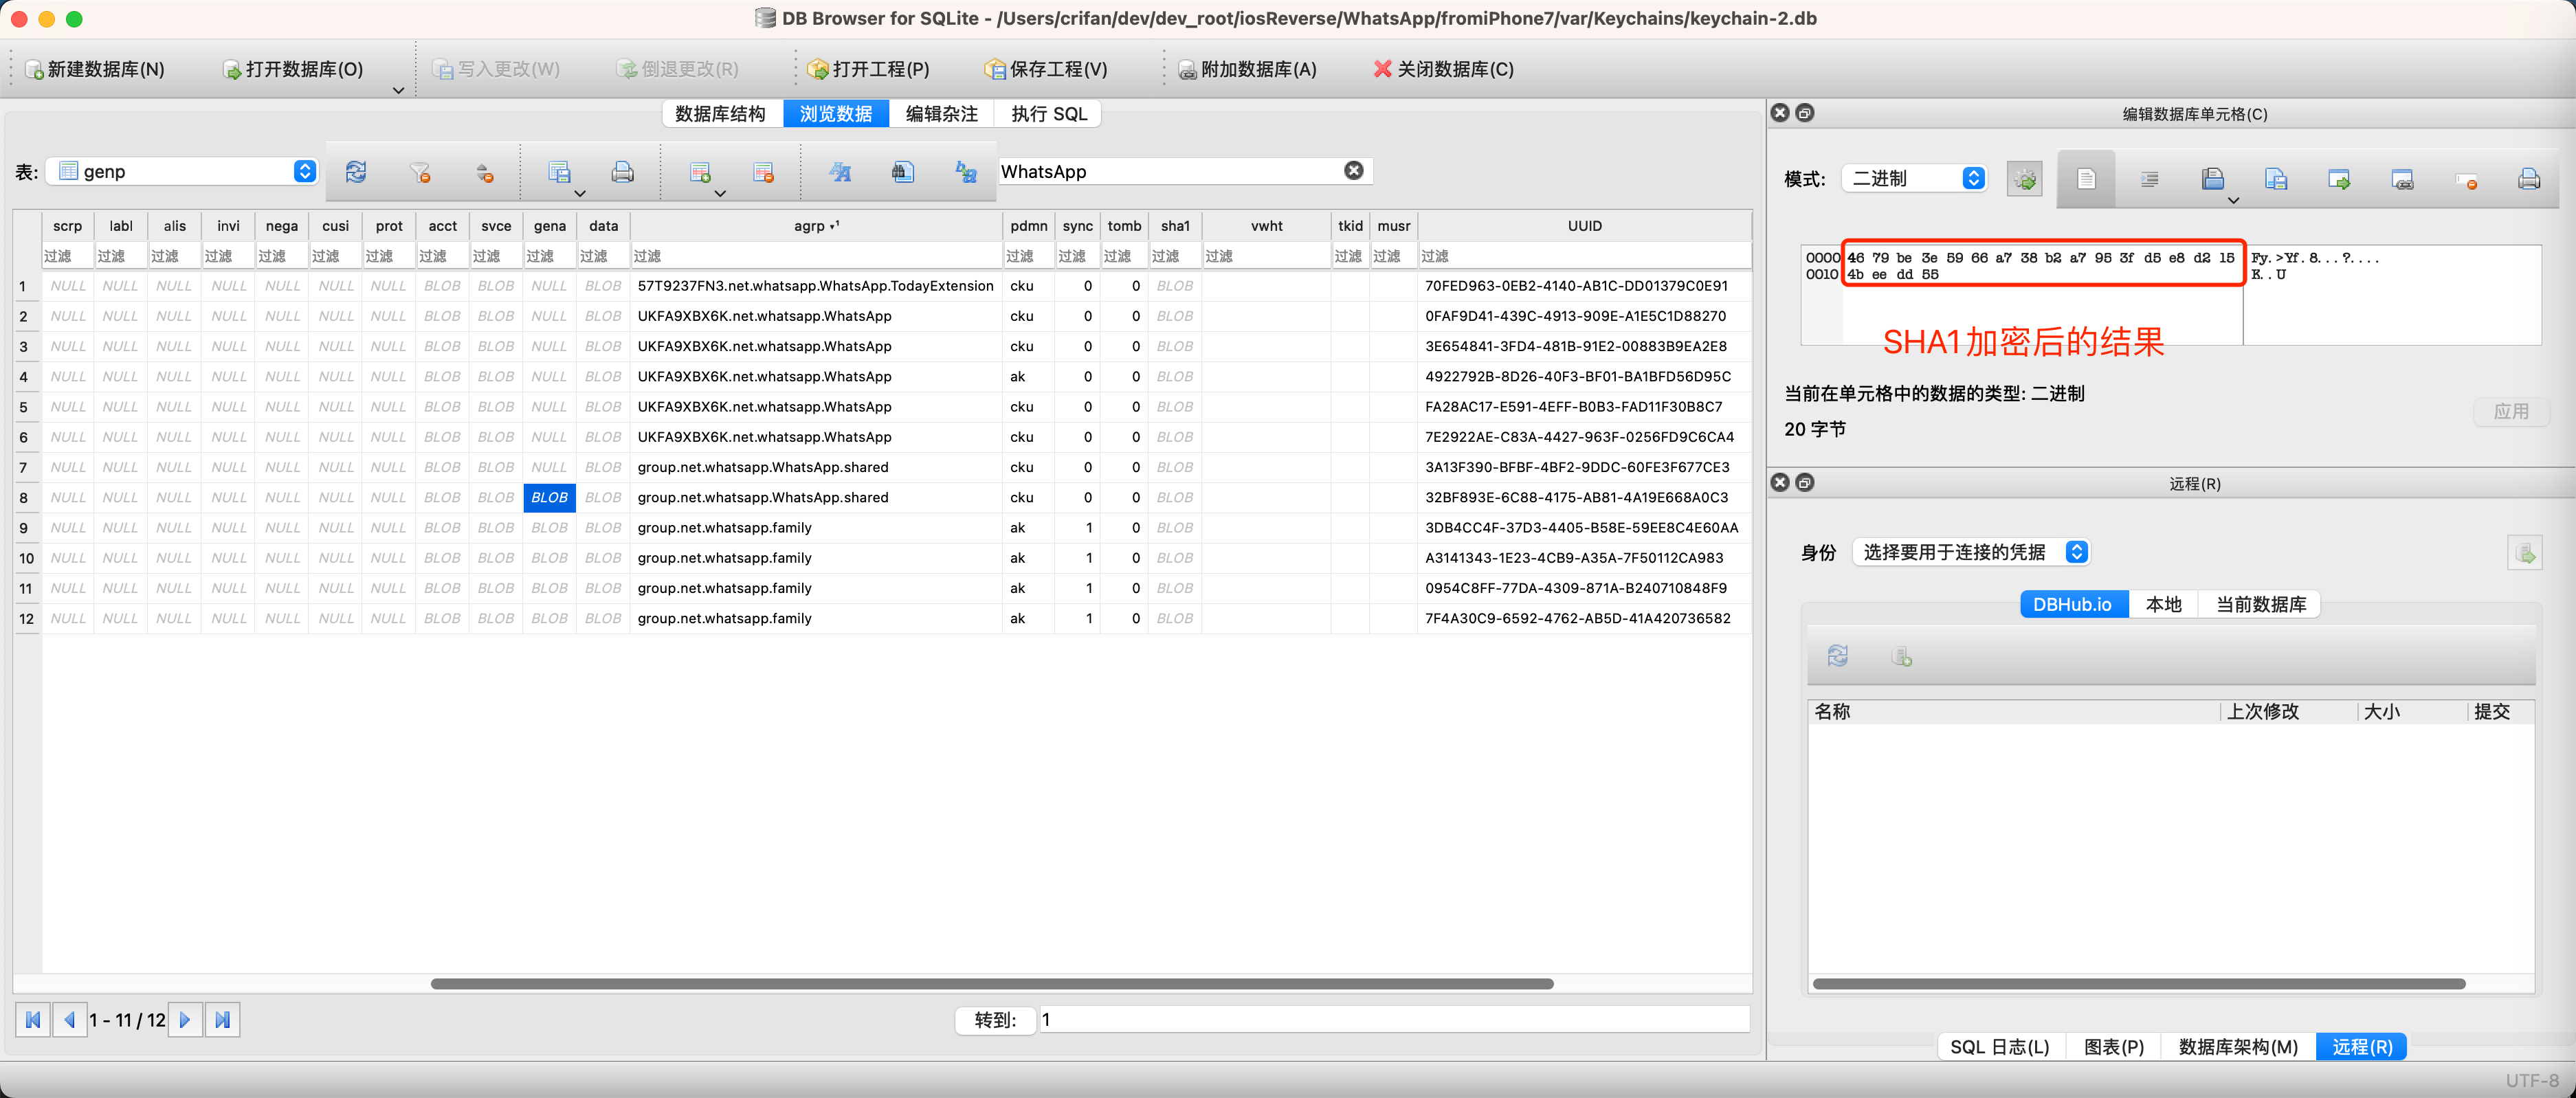This screenshot has width=2576, height=1098.
Task: Click the agrp column filter field
Action: click(815, 256)
